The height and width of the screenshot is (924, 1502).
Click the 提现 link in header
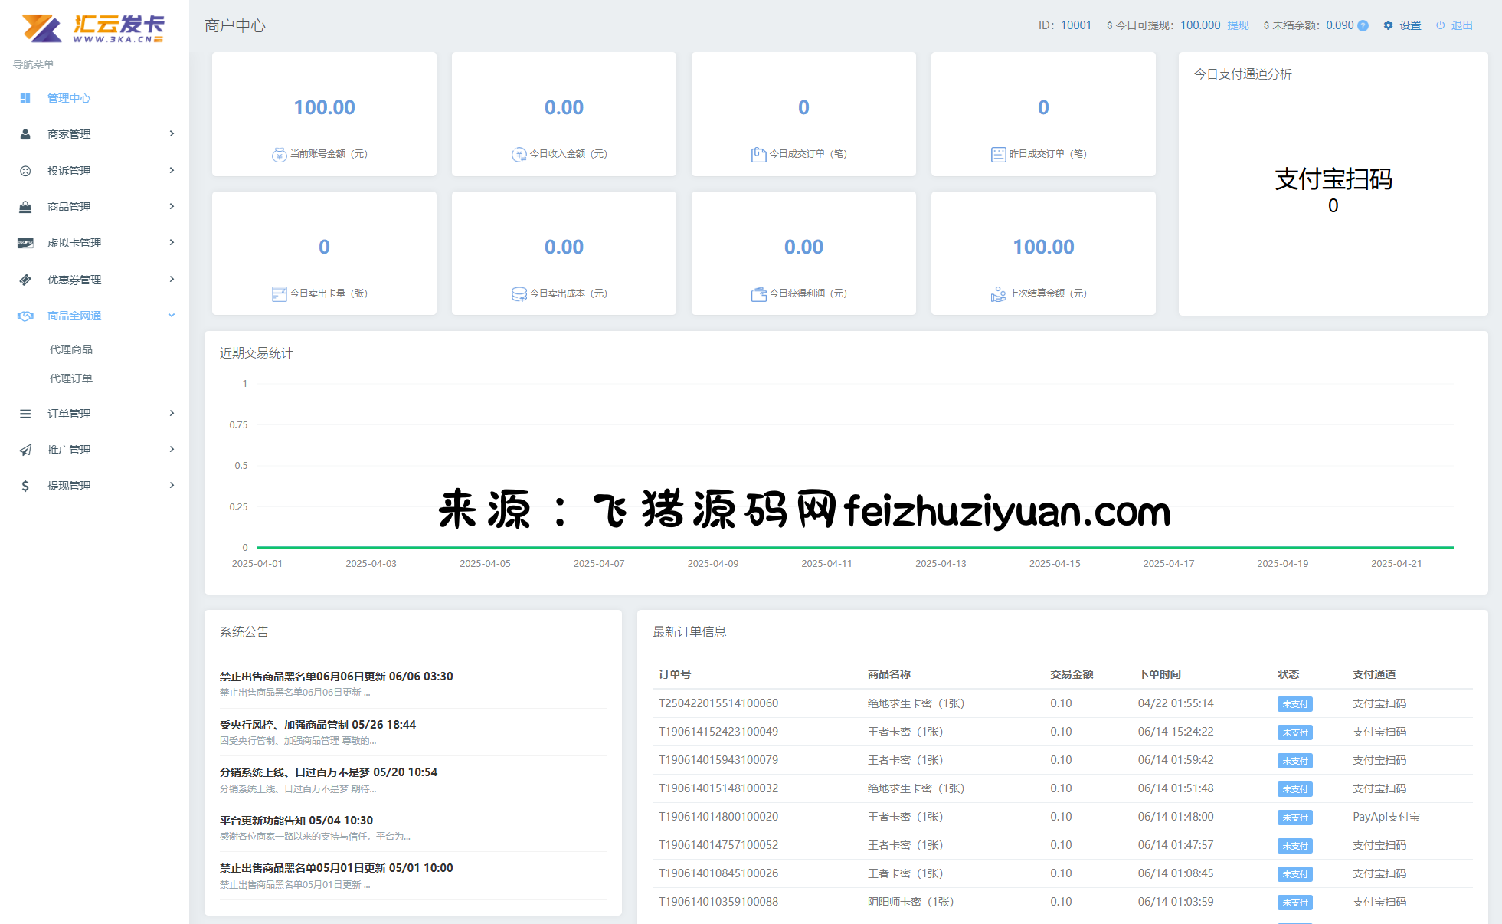pos(1238,25)
